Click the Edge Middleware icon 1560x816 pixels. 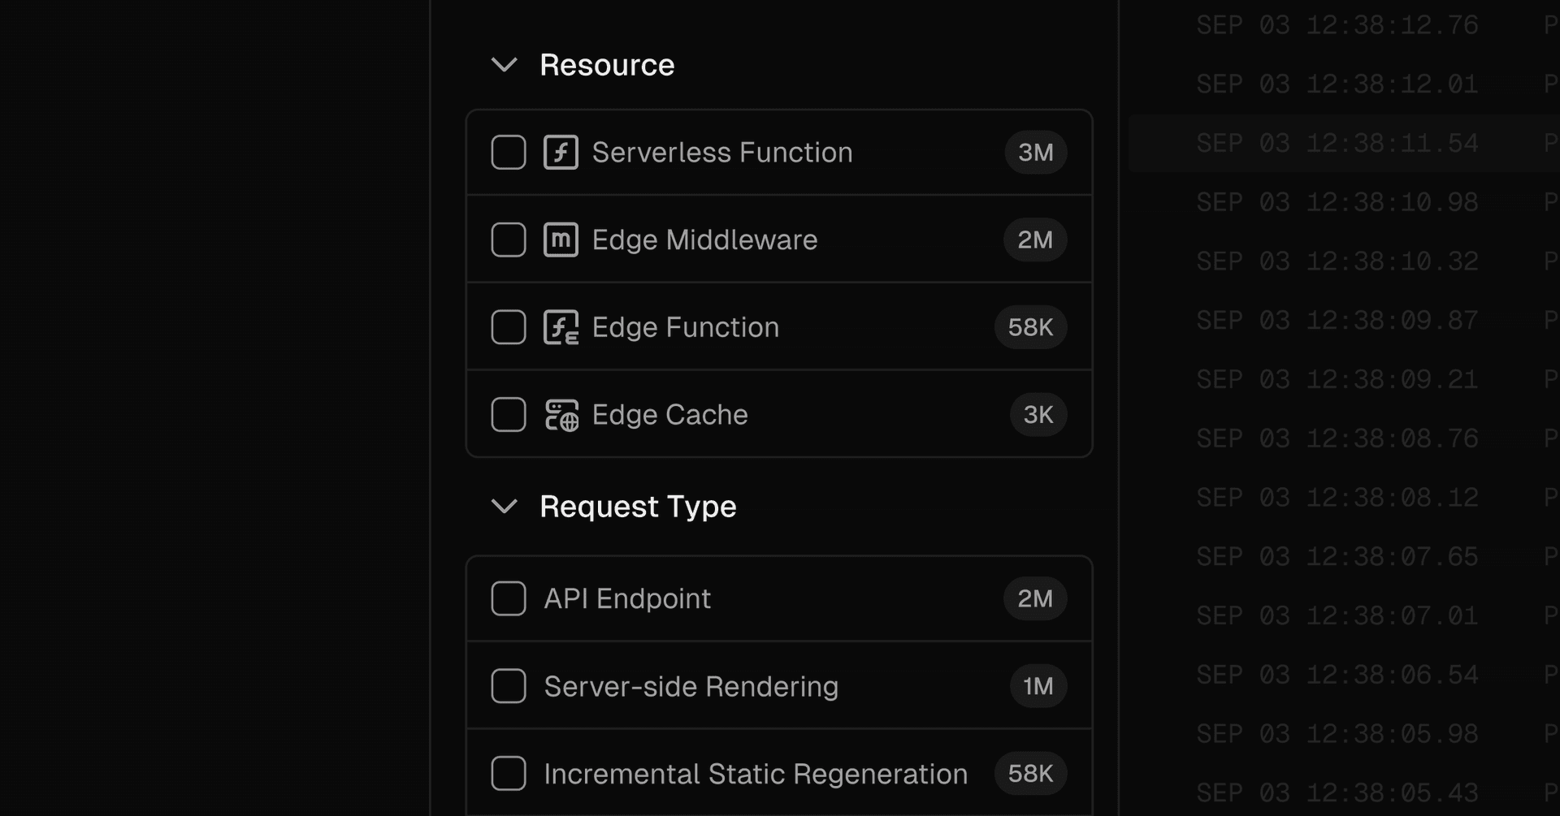coord(561,240)
